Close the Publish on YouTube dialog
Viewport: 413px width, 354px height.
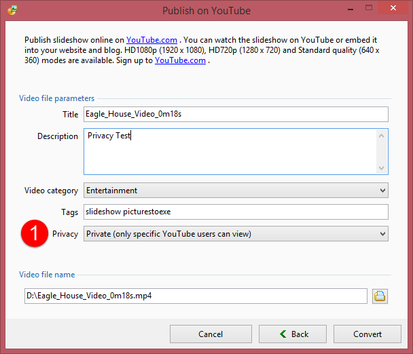pos(393,8)
